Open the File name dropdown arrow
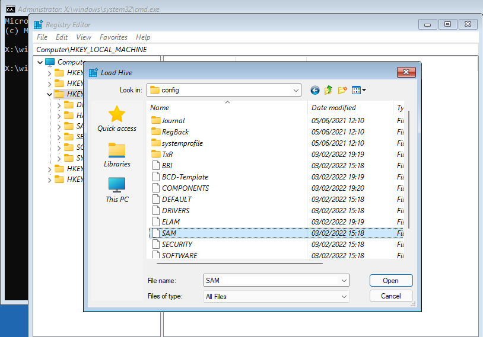The image size is (483, 337). (344, 280)
